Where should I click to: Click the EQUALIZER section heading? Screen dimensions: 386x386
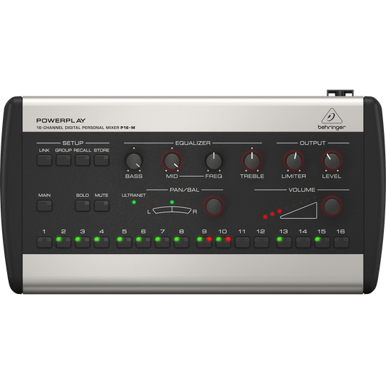tap(193, 143)
